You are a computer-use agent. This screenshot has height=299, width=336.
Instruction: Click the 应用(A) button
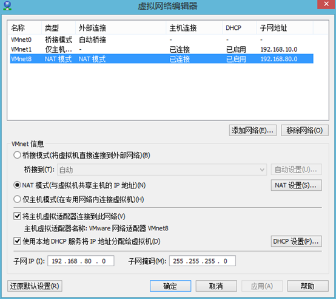(x=262, y=286)
